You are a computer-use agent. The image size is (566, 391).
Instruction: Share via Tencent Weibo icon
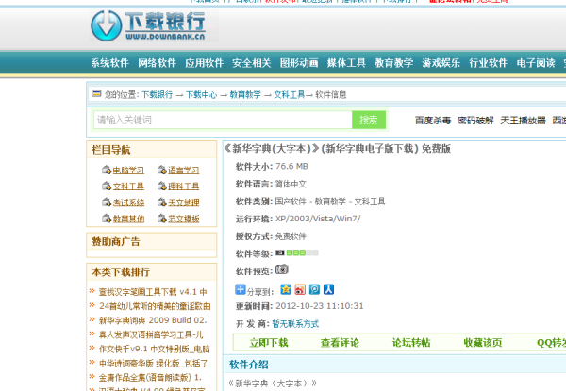pos(314,289)
